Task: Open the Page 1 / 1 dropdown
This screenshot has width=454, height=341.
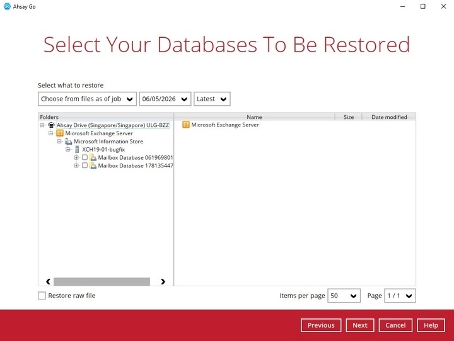Action: 400,296
